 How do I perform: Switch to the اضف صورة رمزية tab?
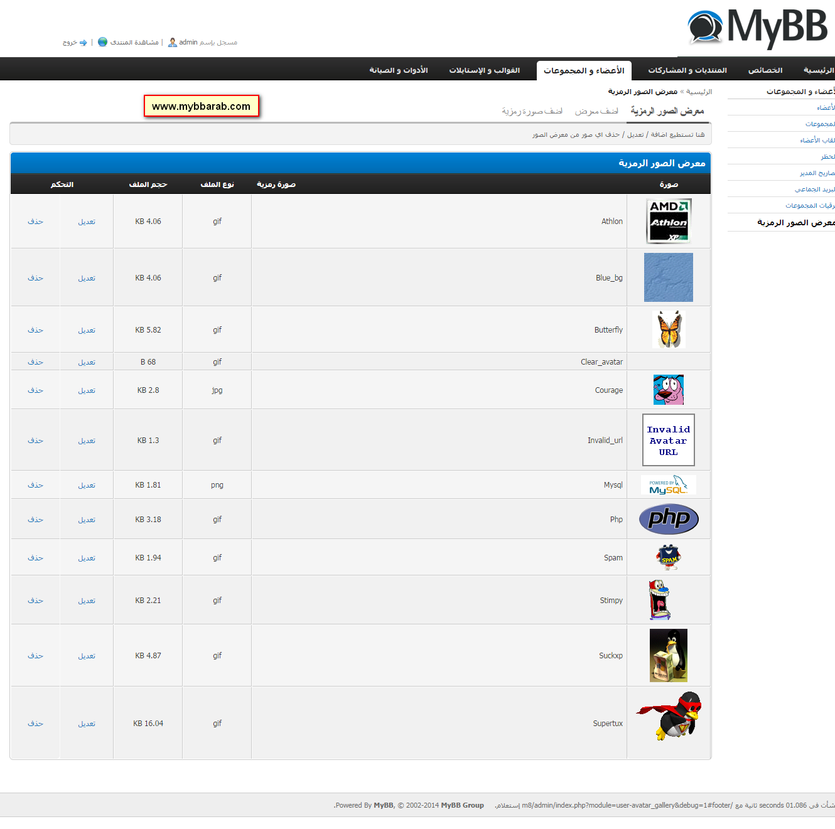point(532,110)
